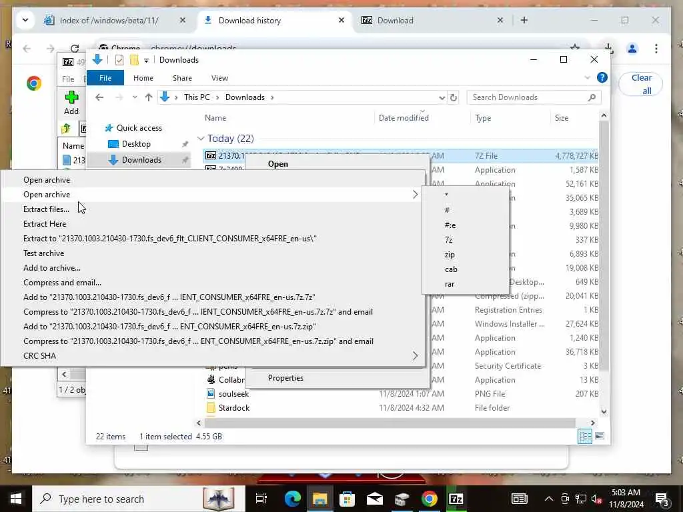Viewport: 683px width, 512px height.
Task: Open new Chrome tab with plus button
Action: (x=524, y=21)
